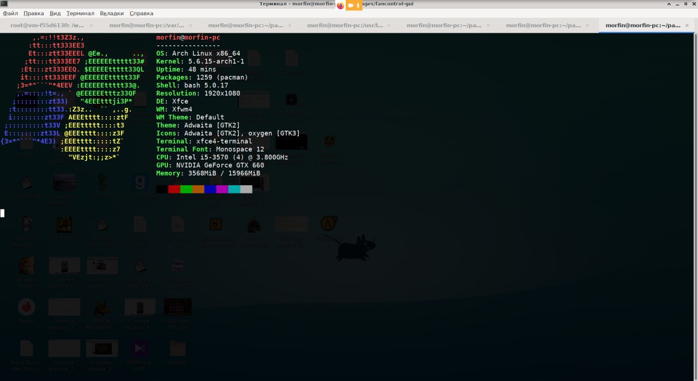This screenshot has width=698, height=381.
Task: Click the Firefox sharing indicator icon
Action: [x=340, y=5]
